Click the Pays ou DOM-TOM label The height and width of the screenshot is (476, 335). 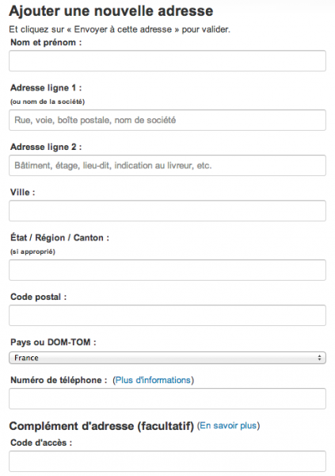(x=53, y=342)
